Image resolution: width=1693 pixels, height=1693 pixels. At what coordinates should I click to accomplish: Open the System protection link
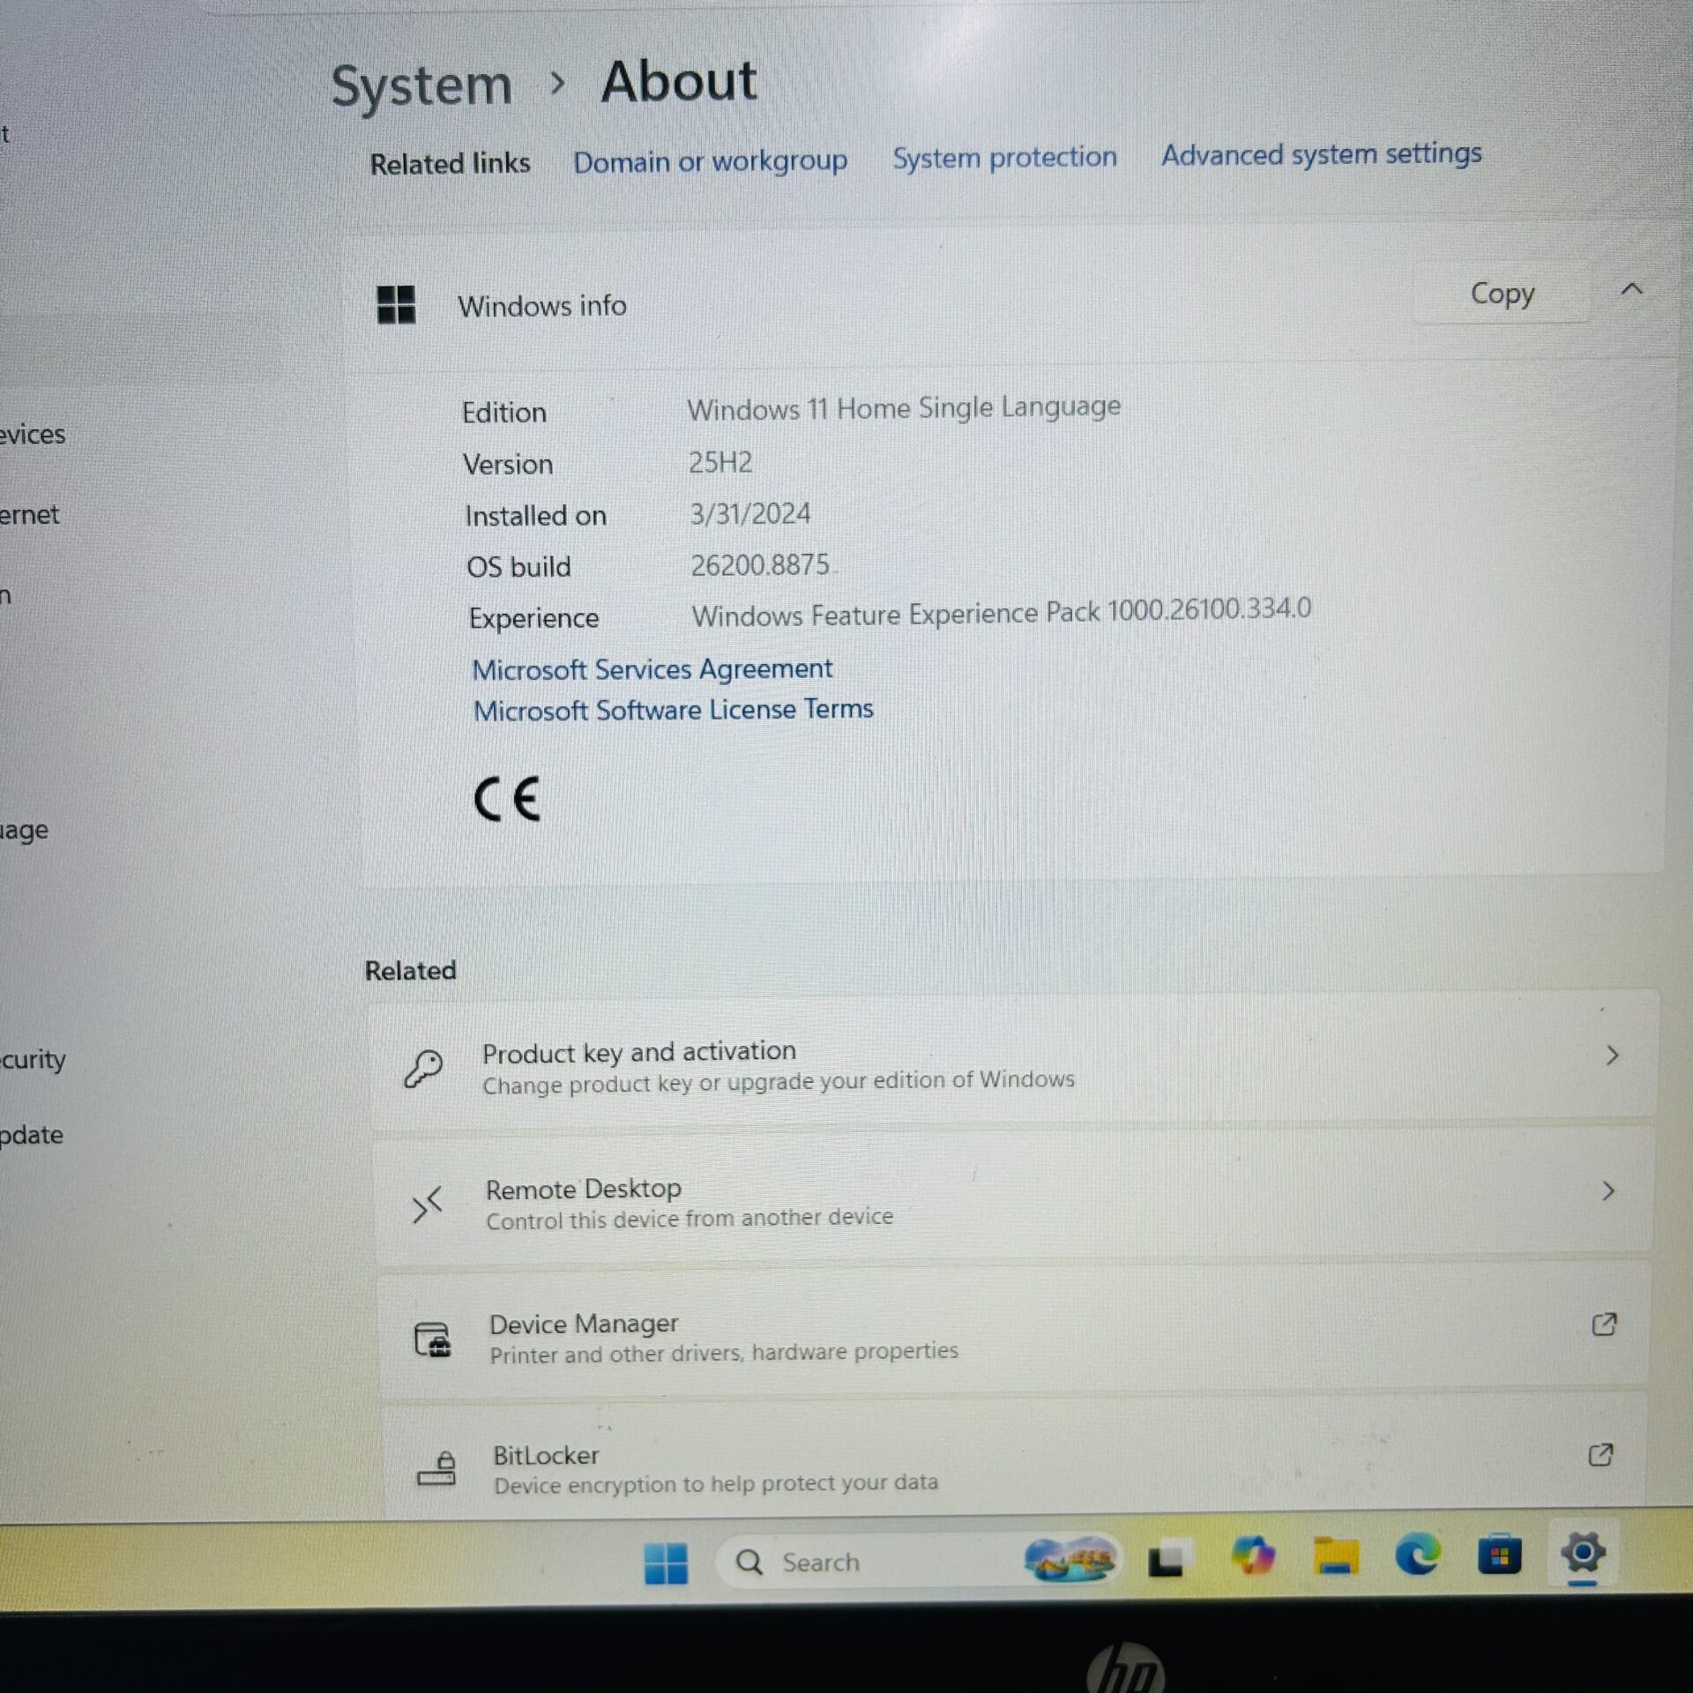click(1004, 158)
